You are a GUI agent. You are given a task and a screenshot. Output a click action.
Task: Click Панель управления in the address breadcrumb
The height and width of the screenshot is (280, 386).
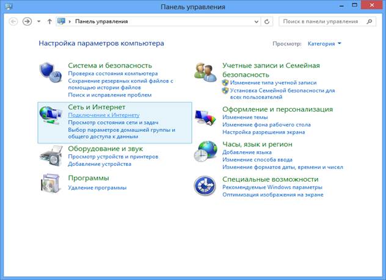pyautogui.click(x=101, y=21)
